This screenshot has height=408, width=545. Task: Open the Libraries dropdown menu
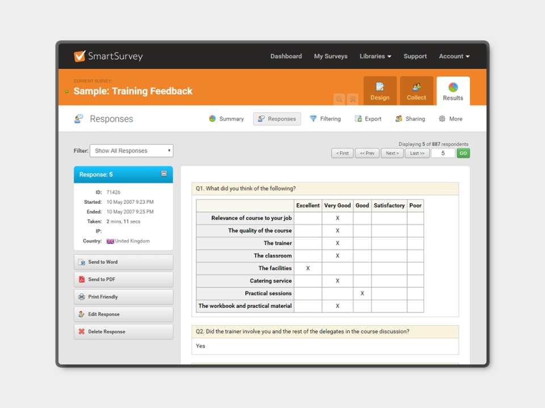(x=375, y=56)
